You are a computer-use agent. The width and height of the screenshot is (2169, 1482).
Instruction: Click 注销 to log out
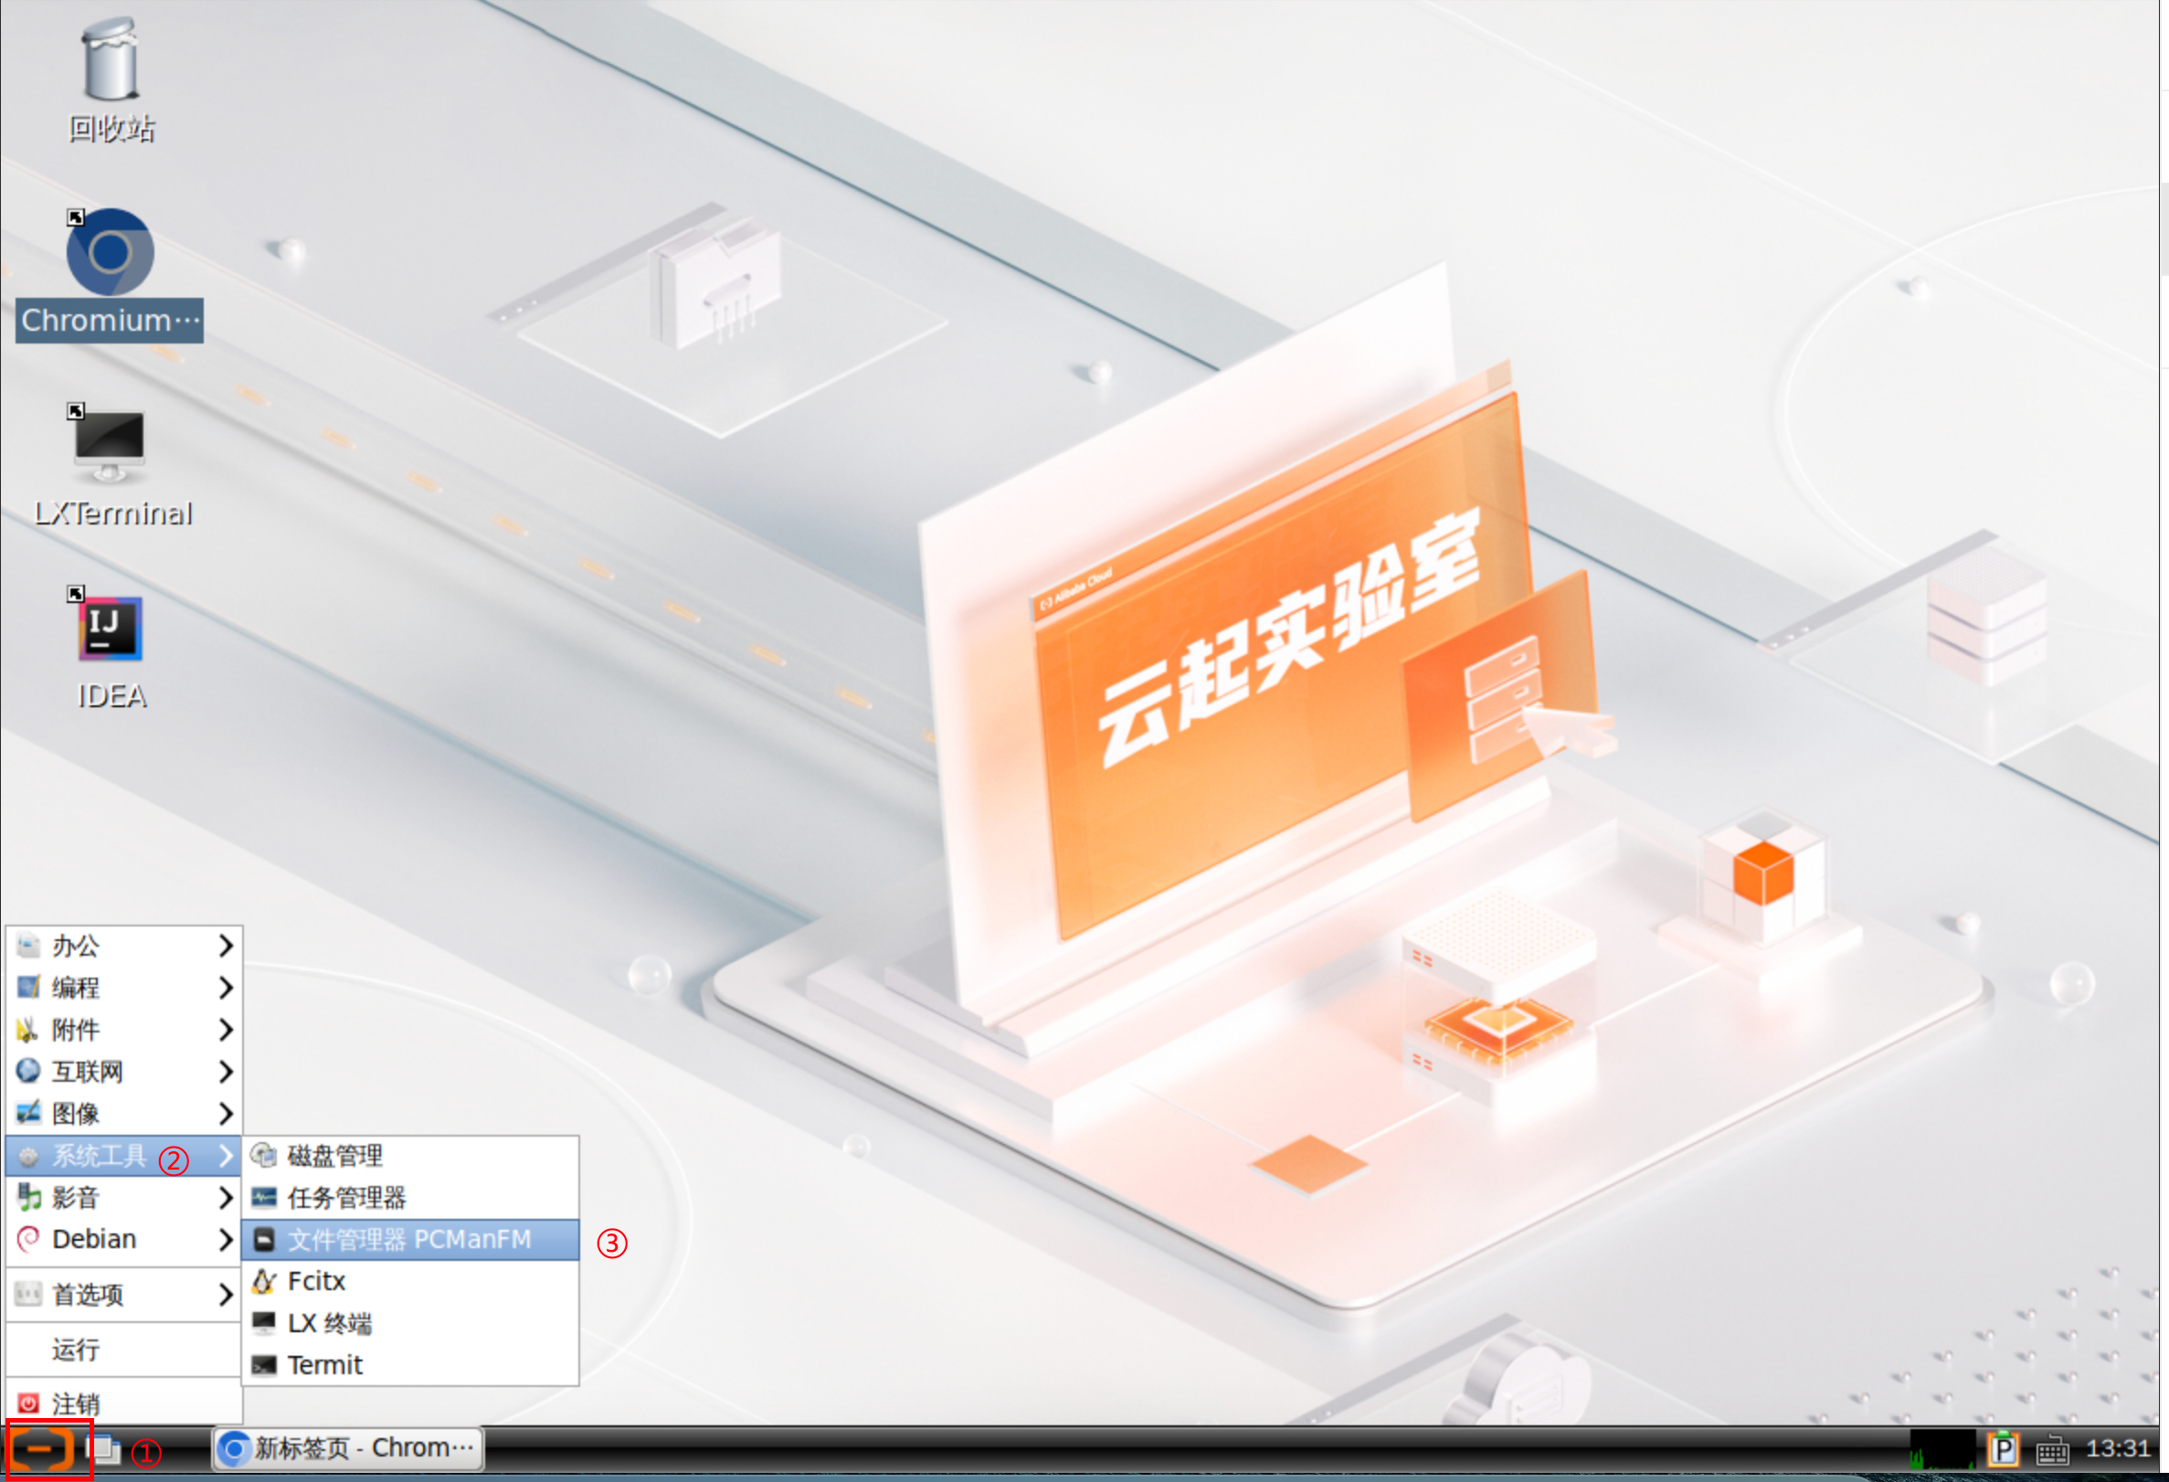[x=75, y=1403]
